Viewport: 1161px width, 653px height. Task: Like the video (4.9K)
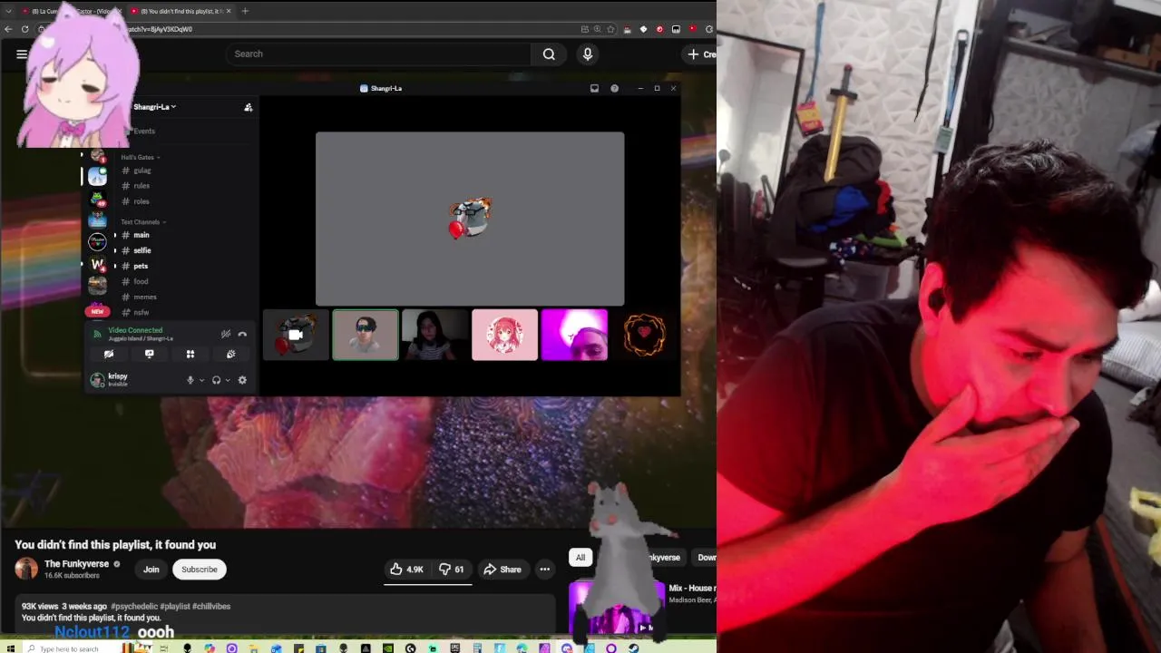[406, 570]
